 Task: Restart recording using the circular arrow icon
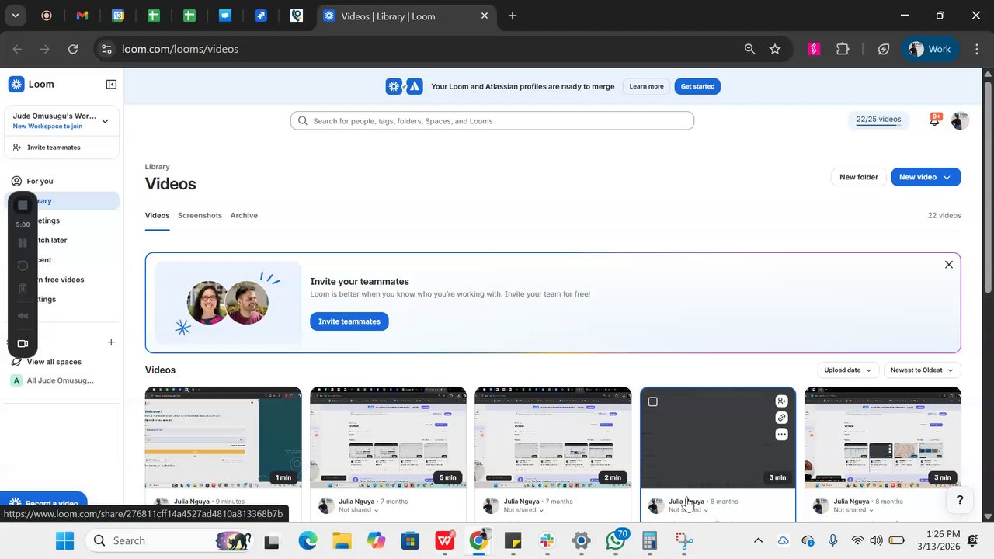(x=23, y=266)
